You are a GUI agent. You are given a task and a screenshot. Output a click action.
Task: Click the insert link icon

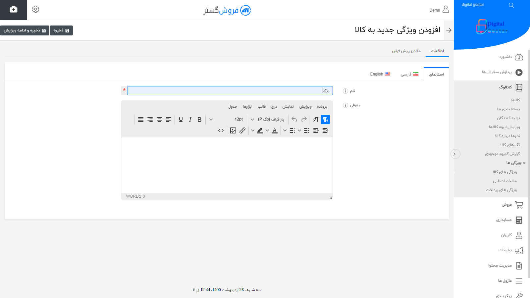pos(242,130)
